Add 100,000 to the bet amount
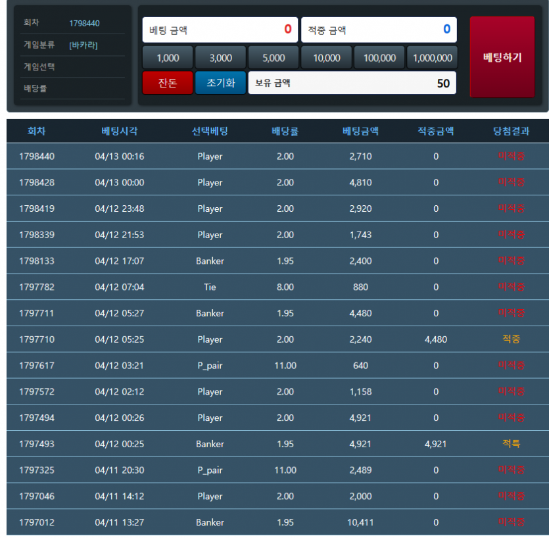 [379, 58]
